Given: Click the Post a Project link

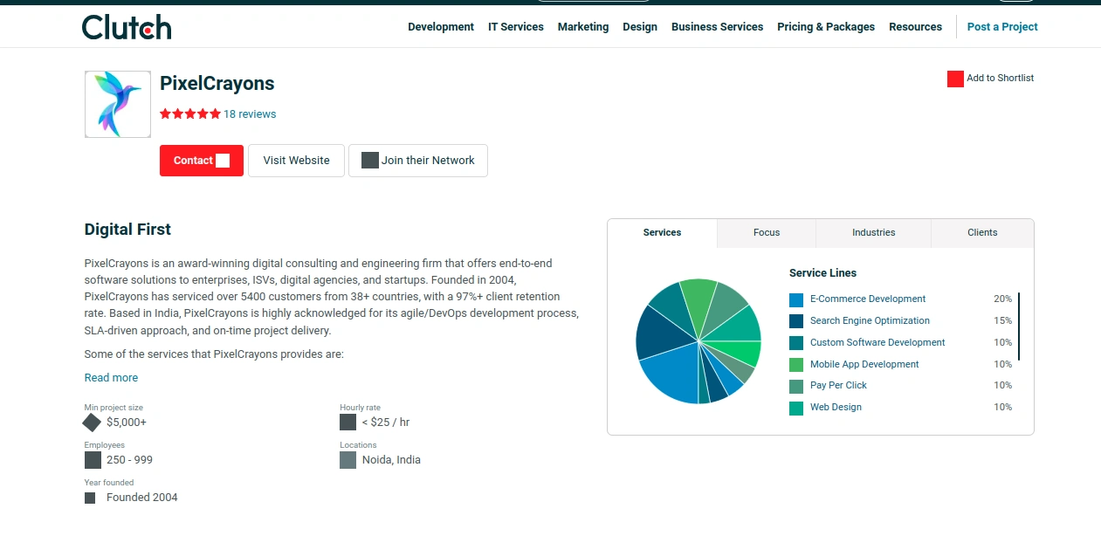Looking at the screenshot, I should (x=1002, y=27).
